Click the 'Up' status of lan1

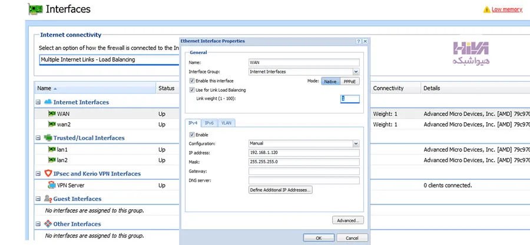(x=162, y=150)
